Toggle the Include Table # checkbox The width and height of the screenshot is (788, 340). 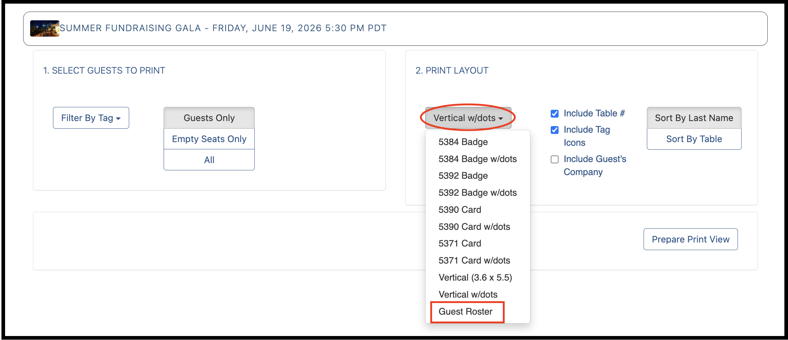(555, 114)
